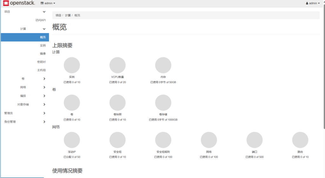Open 主机组 in the sidebar
Viewport: 325px width, 178px height.
(x=41, y=70)
